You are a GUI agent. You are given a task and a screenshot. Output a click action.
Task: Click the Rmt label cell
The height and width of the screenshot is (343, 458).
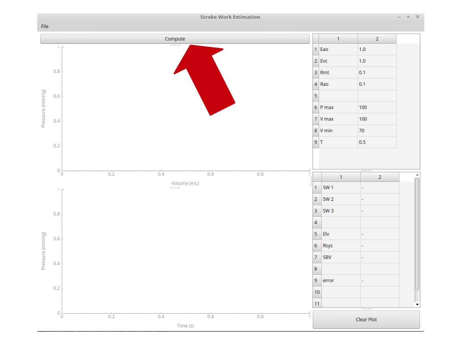[338, 73]
